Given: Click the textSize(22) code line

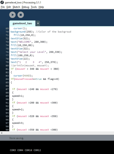Looking at the screenshot, I should pos(20,59).
